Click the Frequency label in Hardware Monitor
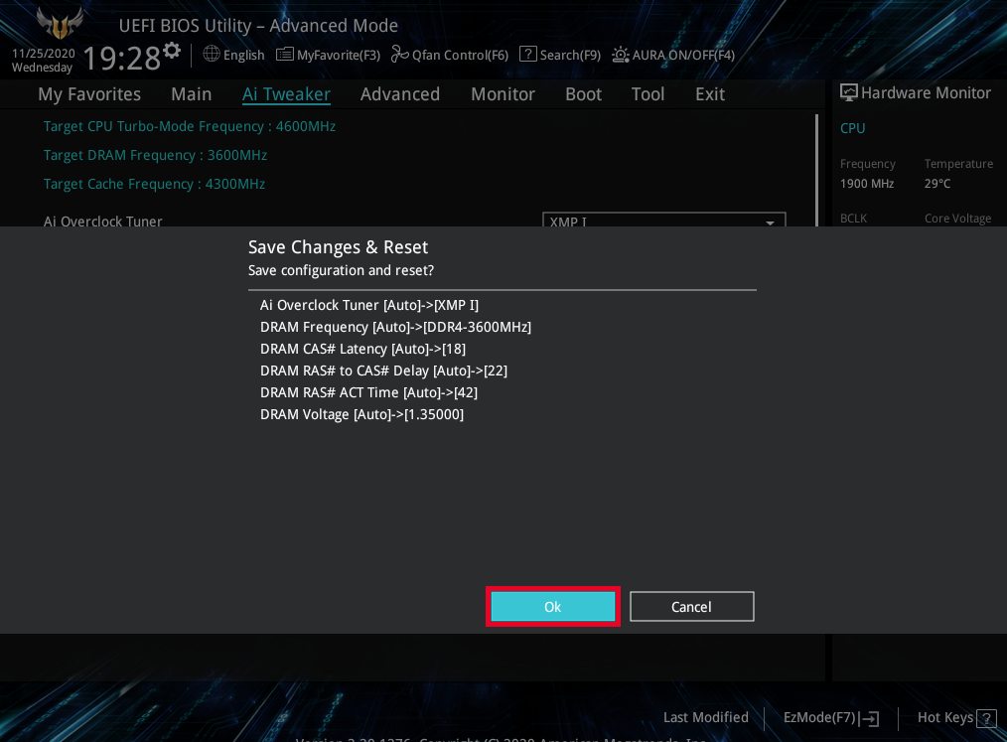 tap(868, 164)
